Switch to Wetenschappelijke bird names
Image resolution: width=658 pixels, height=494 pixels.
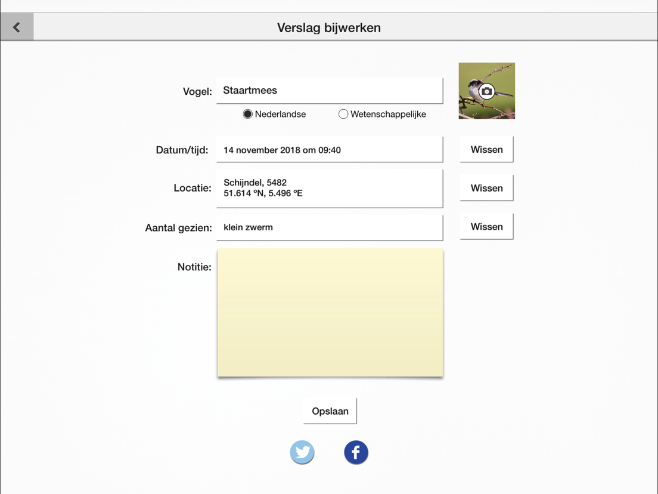(x=343, y=114)
